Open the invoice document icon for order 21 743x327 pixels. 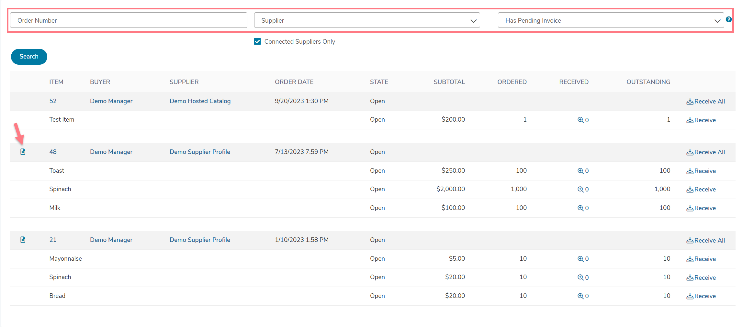(x=23, y=240)
